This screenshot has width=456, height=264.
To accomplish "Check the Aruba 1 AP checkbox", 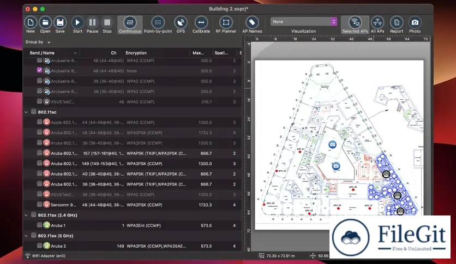I will pyautogui.click(x=40, y=225).
